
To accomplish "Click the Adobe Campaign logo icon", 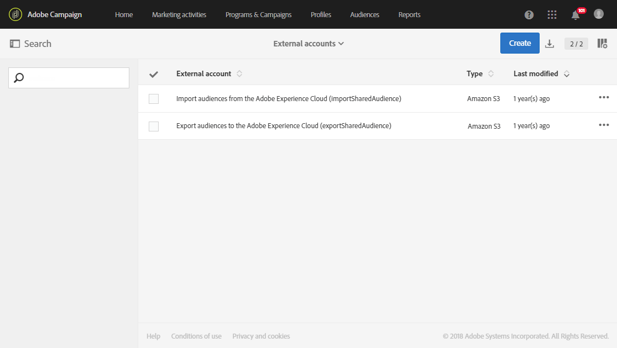I will 15,14.
